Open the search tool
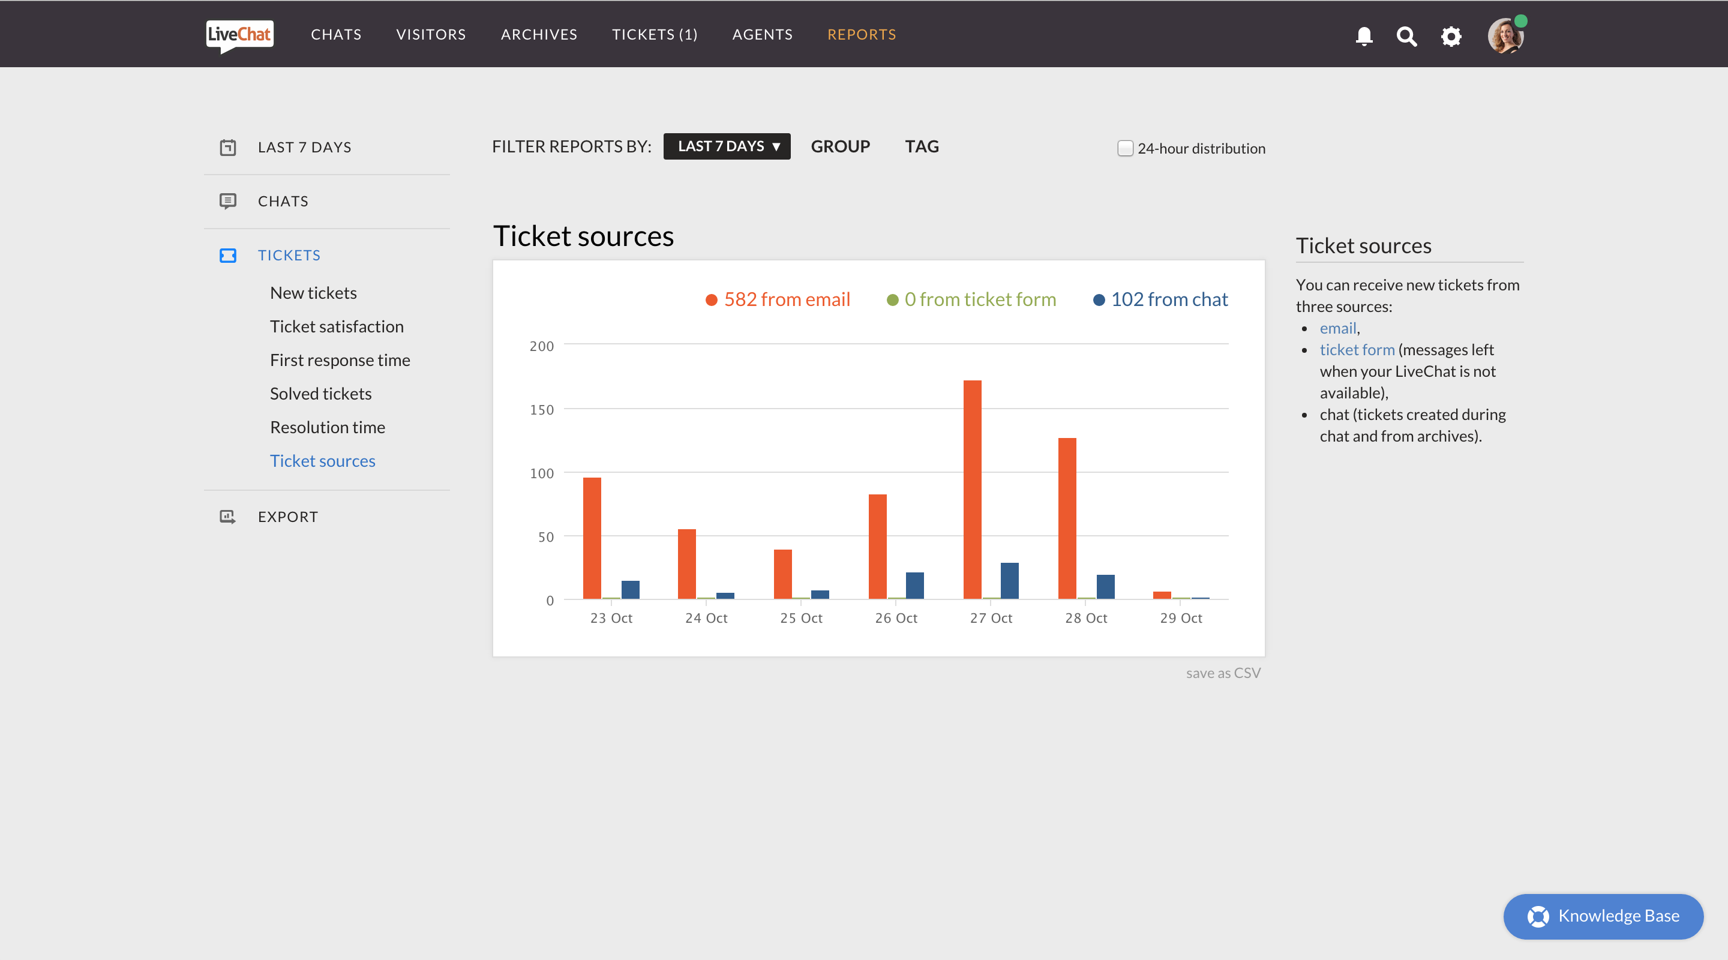The image size is (1728, 960). 1406,36
